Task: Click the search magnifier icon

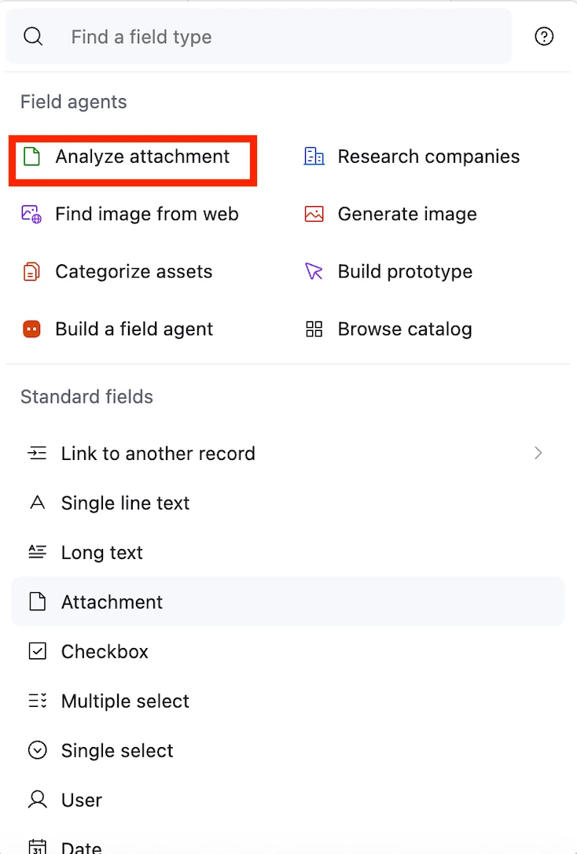Action: (x=33, y=36)
